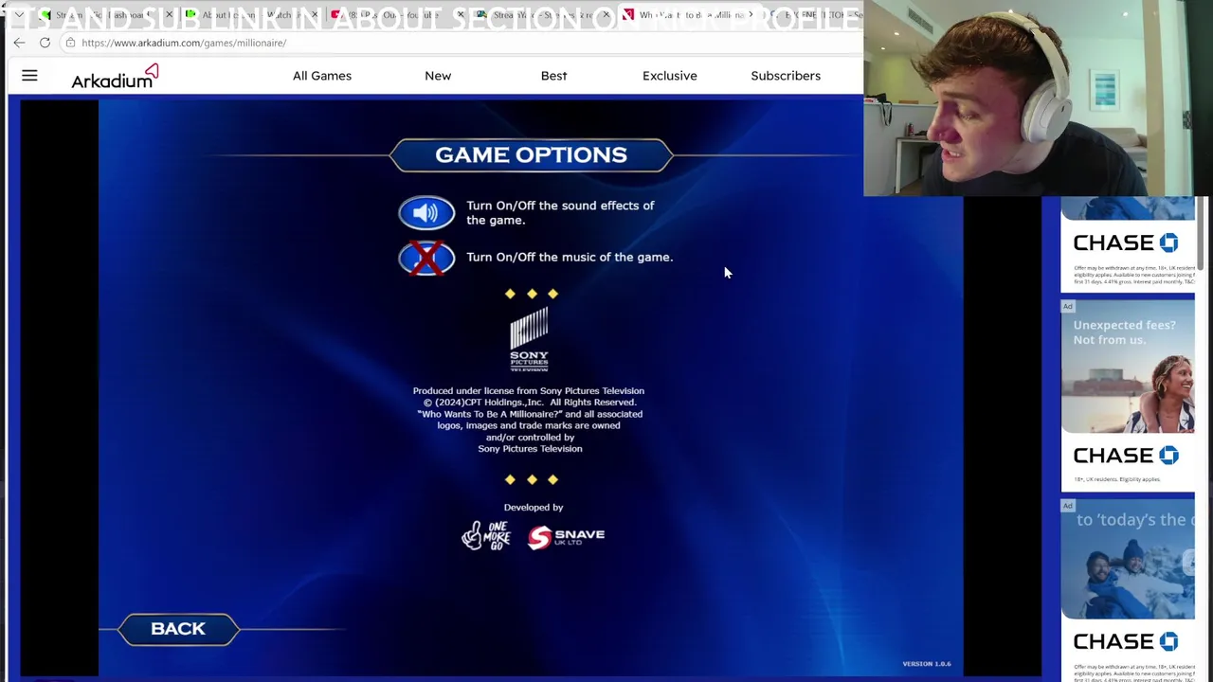
Task: Click the 'Turn On/Off the music of the game.' text
Action: [x=570, y=258]
